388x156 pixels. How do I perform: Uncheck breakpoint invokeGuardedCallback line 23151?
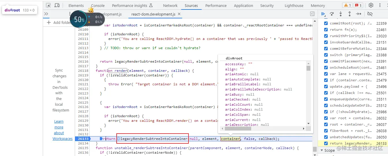(326, 42)
